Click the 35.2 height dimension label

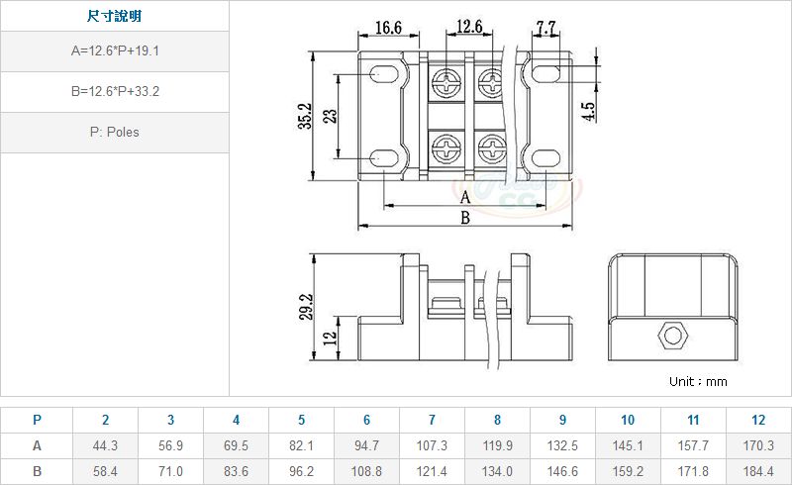[x=306, y=116]
